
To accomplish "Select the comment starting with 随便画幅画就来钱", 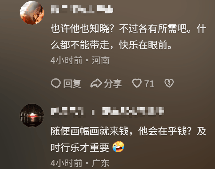I will tap(128, 139).
